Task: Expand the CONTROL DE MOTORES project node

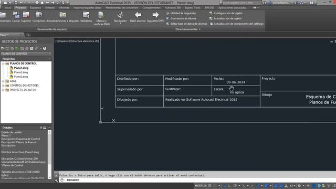Action: click(x=3, y=86)
